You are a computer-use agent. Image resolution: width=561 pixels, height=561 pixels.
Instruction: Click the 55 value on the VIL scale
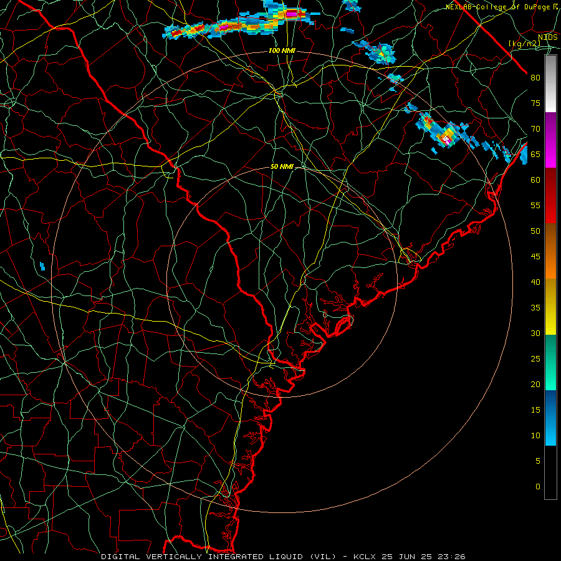[535, 205]
